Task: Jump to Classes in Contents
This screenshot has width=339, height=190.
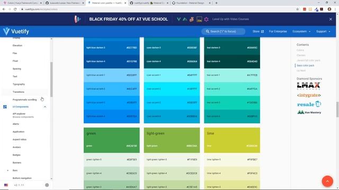Action: 301,55
